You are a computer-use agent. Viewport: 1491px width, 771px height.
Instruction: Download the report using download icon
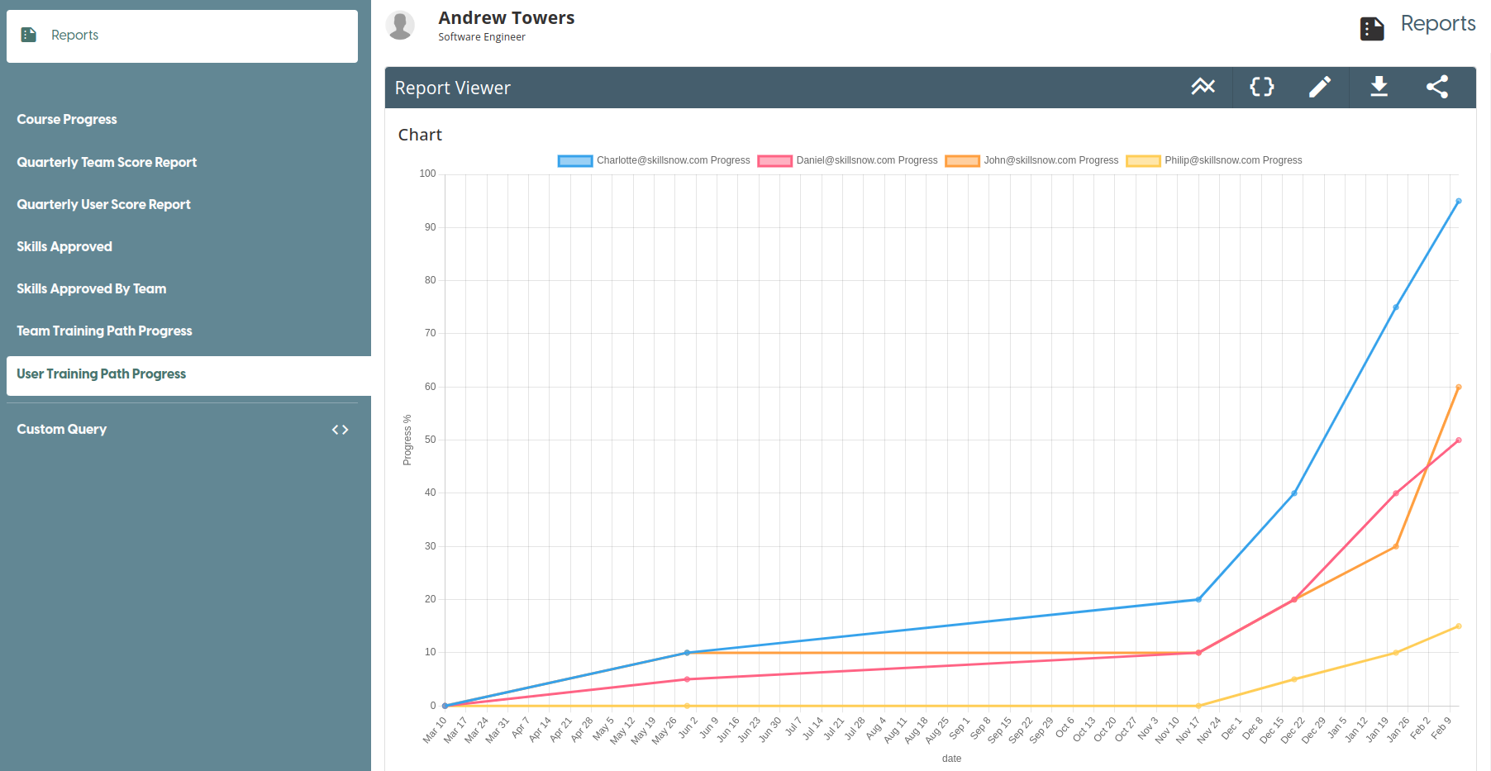(1379, 87)
